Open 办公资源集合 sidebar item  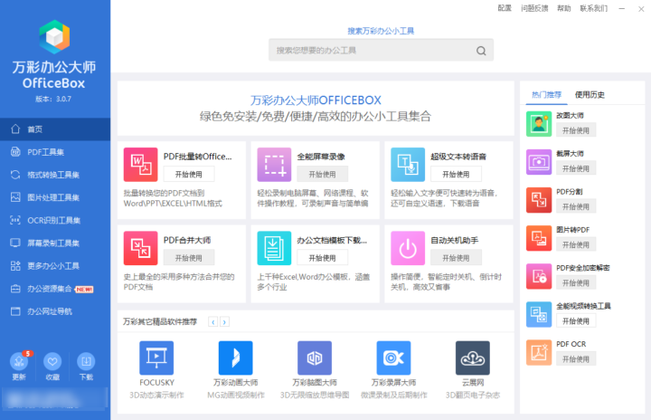coord(55,289)
